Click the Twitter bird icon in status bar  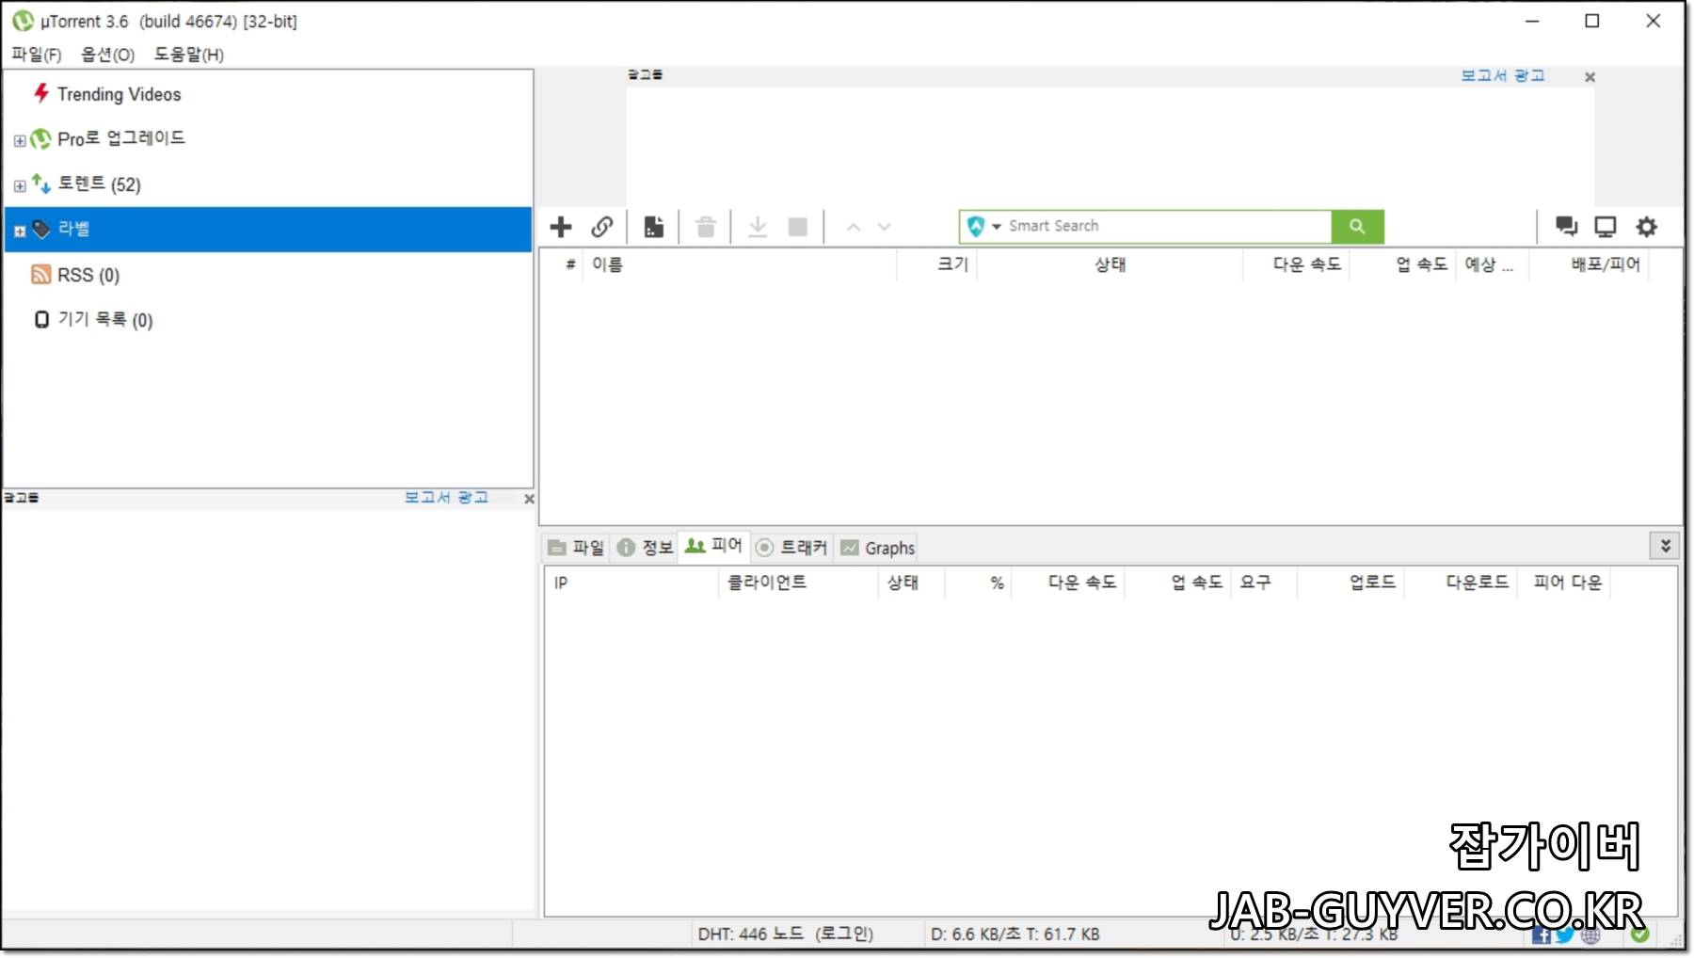[1565, 934]
